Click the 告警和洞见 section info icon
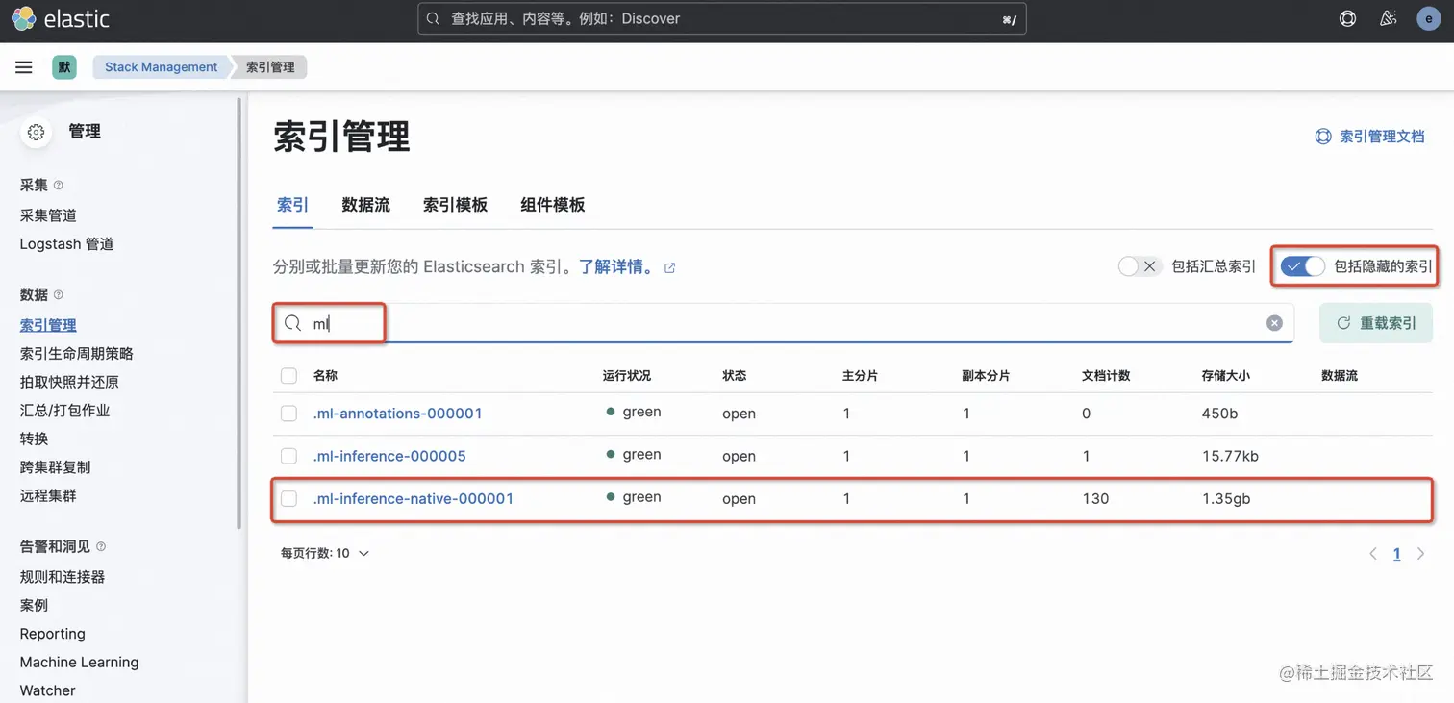Image resolution: width=1454 pixels, height=703 pixels. point(101,546)
